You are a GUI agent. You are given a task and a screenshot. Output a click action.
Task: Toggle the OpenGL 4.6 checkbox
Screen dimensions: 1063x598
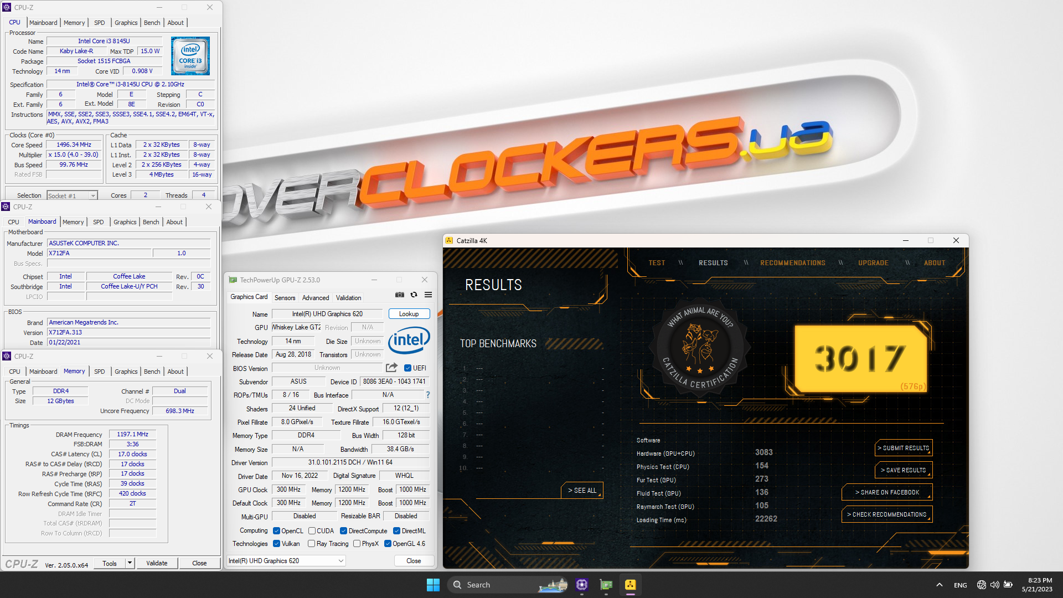(388, 544)
